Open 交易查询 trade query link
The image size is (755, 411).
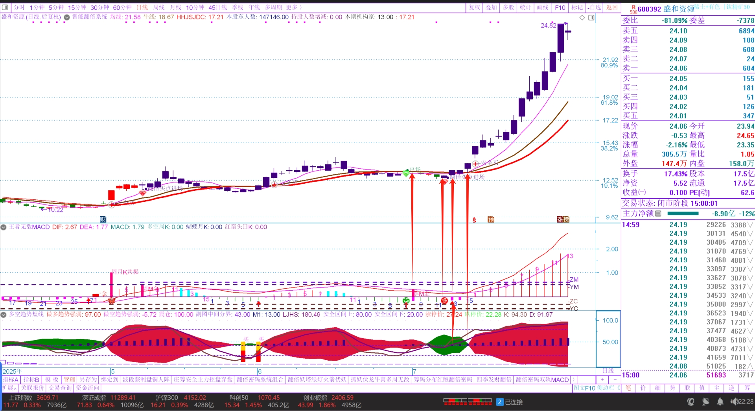[x=60, y=388]
